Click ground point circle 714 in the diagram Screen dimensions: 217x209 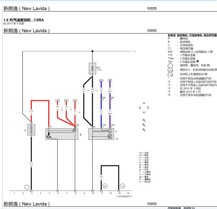[x=122, y=186]
